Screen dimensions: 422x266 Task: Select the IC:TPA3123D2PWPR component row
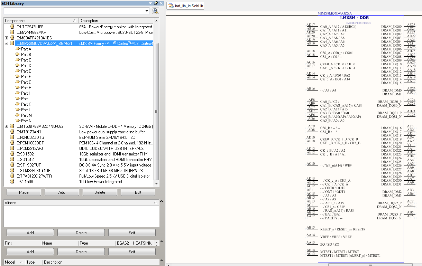(x=79, y=176)
